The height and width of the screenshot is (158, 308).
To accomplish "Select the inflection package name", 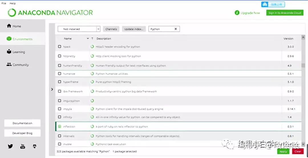I will (69, 126).
